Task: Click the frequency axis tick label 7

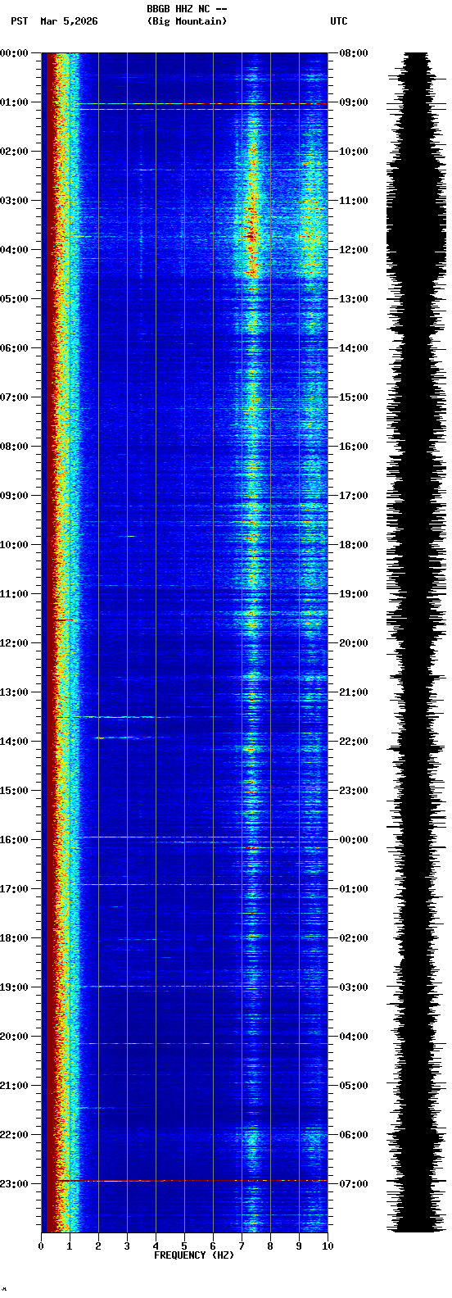Action: (x=242, y=1246)
